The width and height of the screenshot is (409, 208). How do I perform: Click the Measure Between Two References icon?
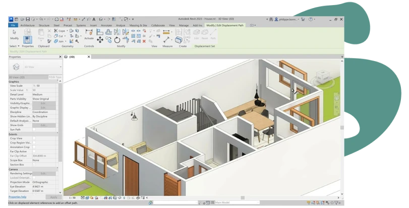(166, 40)
